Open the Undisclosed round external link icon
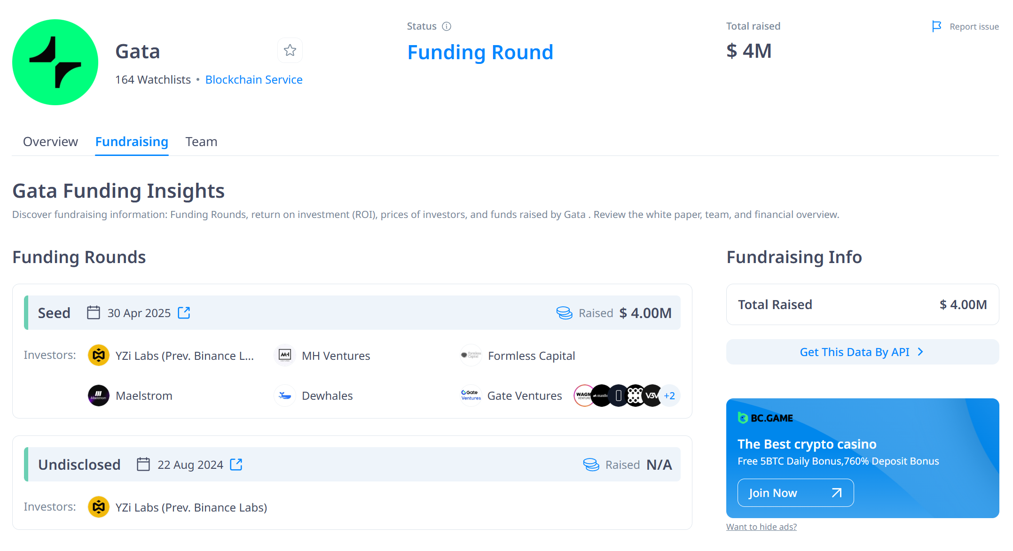1013x551 pixels. [x=236, y=465]
